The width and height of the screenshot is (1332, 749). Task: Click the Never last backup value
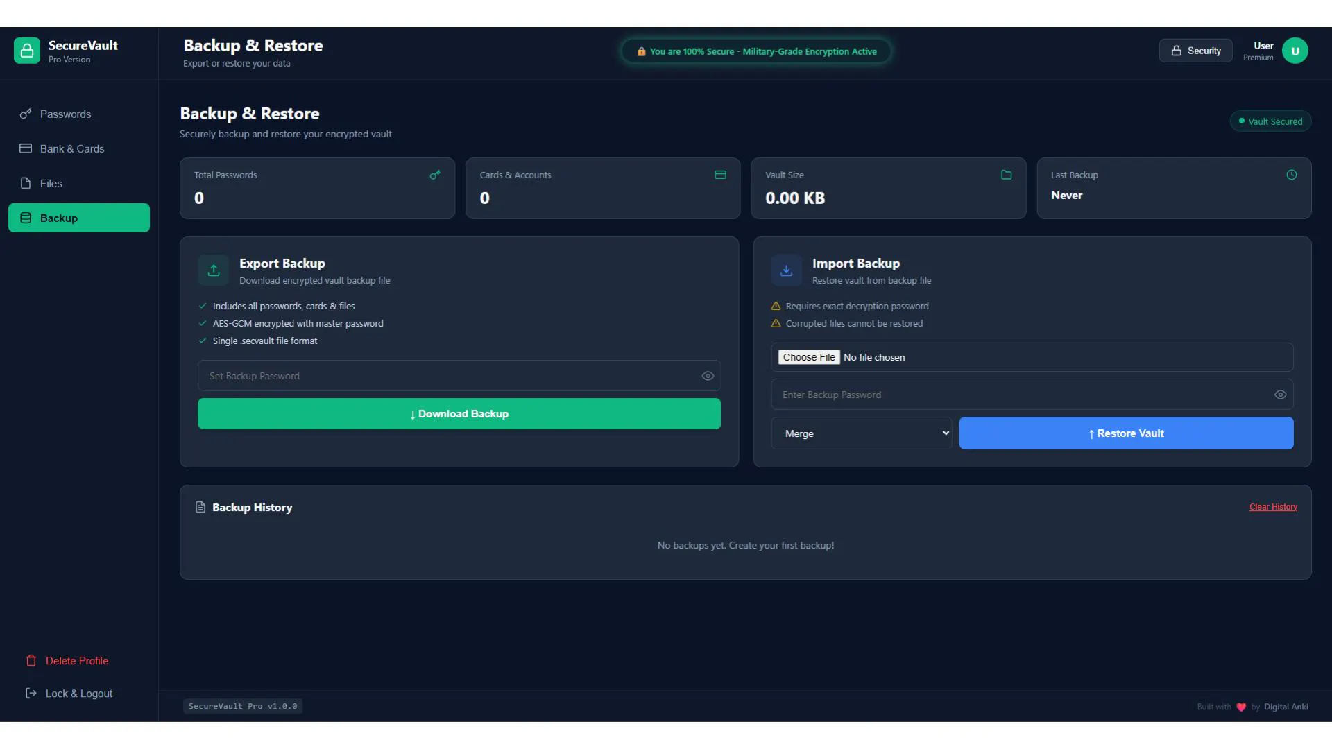1066,196
